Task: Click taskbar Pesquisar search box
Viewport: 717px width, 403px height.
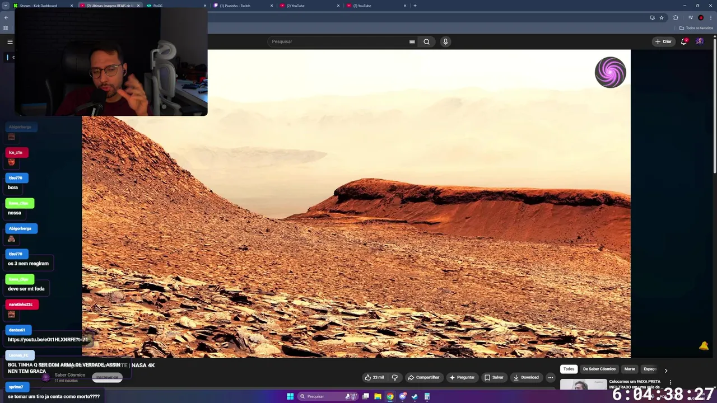Action: tap(329, 396)
